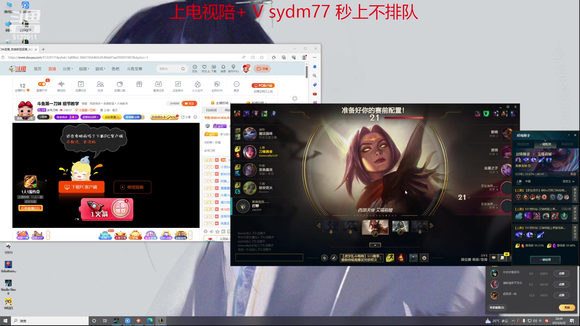Expand the skin selection up-arrow panel
This screenshot has height=326, width=580.
[375, 245]
